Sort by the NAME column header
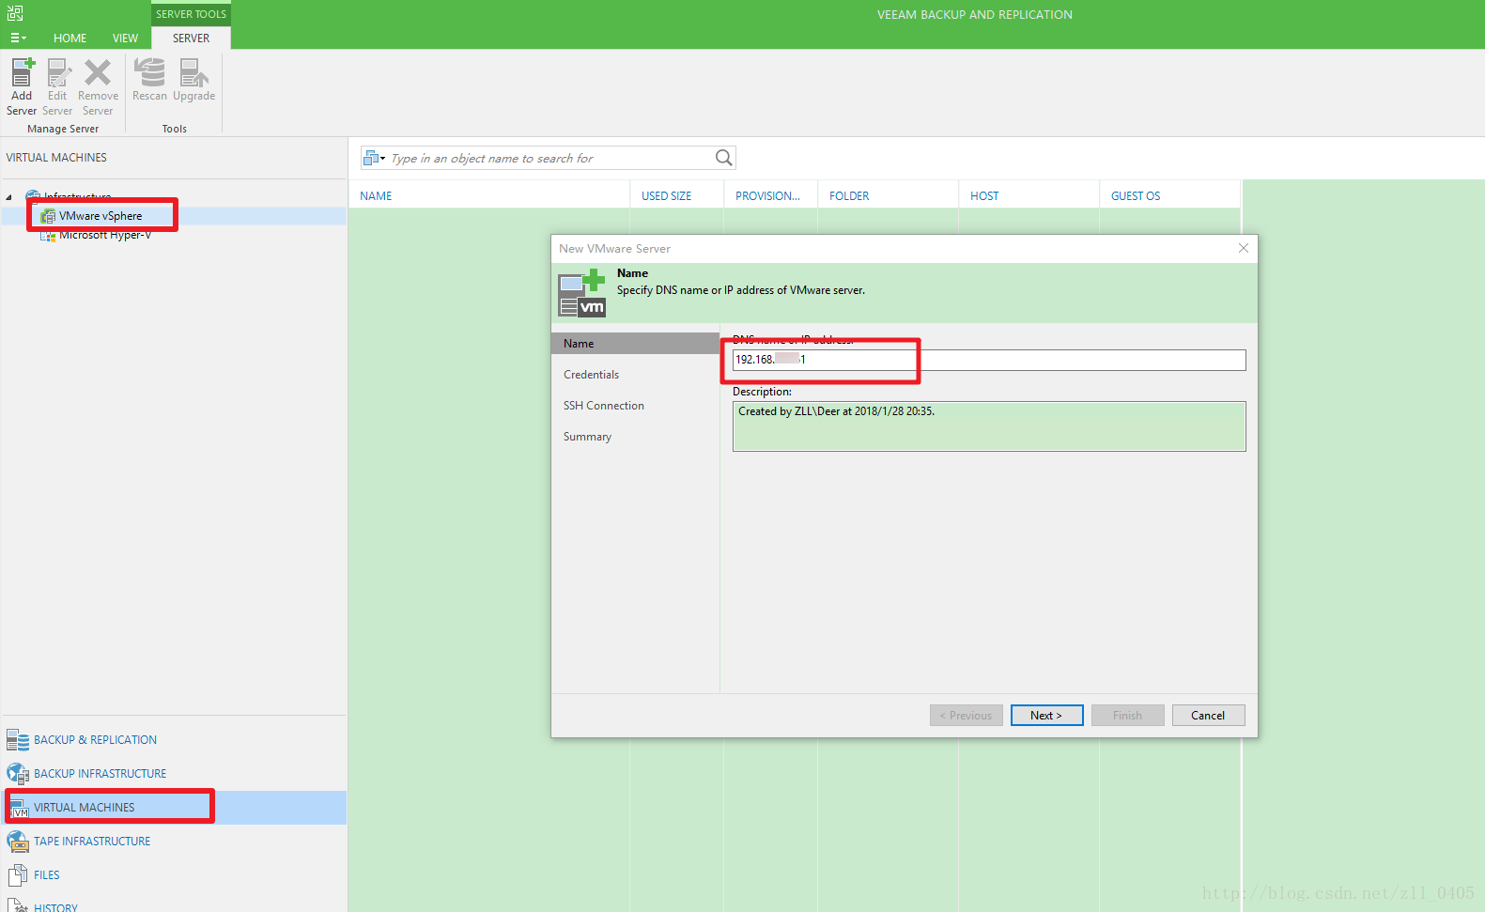Viewport: 1485px width, 912px height. (x=489, y=195)
